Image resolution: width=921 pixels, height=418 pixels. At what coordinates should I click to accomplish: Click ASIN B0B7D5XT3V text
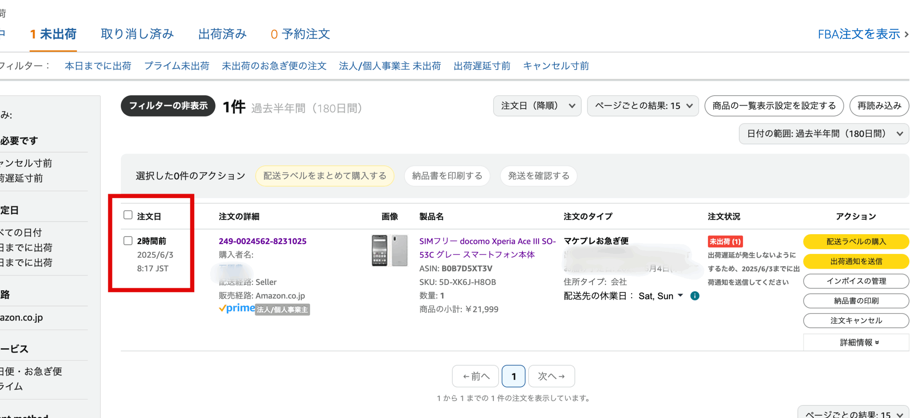click(x=455, y=269)
